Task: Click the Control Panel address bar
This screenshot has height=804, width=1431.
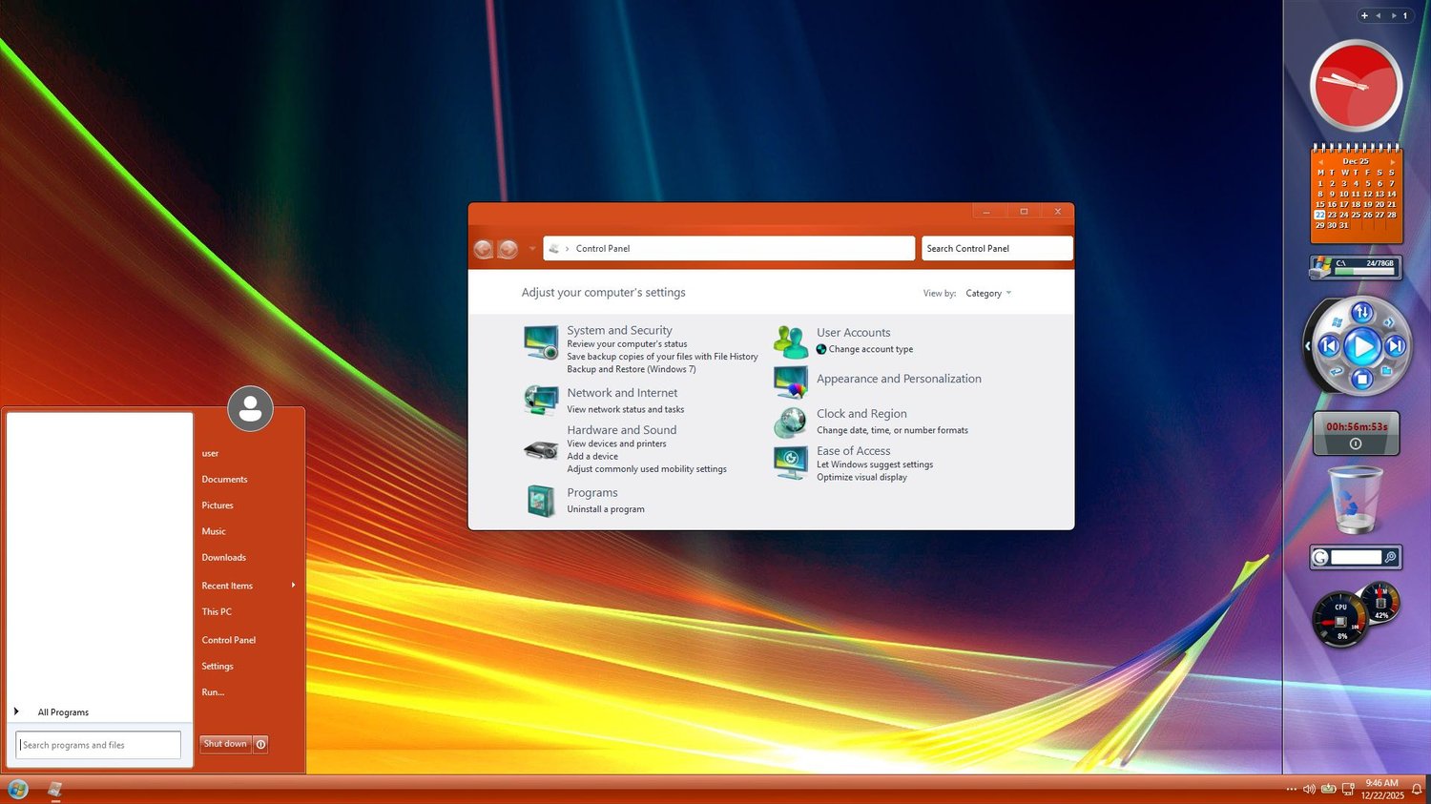Action: 729,249
